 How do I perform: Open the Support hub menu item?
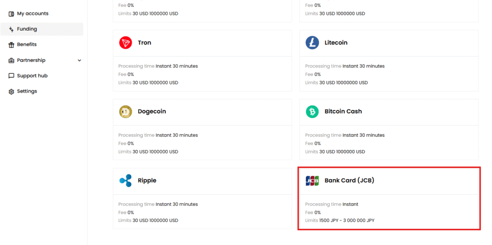tap(32, 76)
